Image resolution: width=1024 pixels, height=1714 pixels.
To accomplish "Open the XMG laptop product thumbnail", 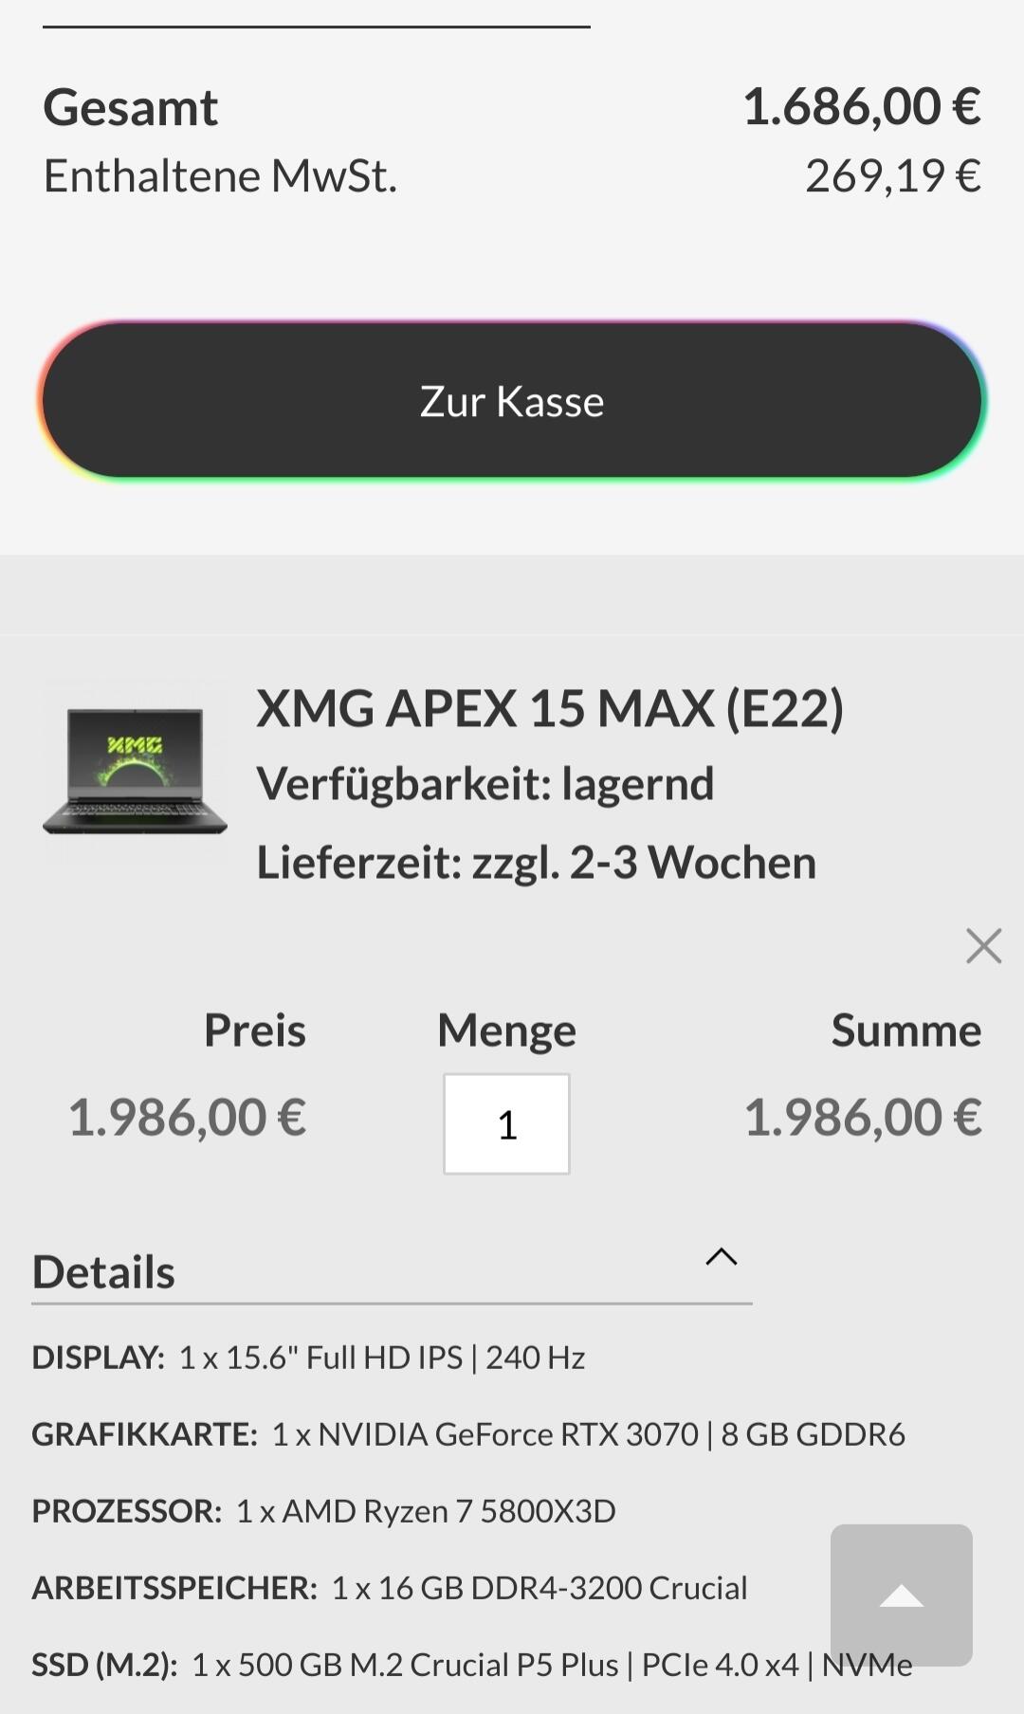I will pyautogui.click(x=135, y=770).
